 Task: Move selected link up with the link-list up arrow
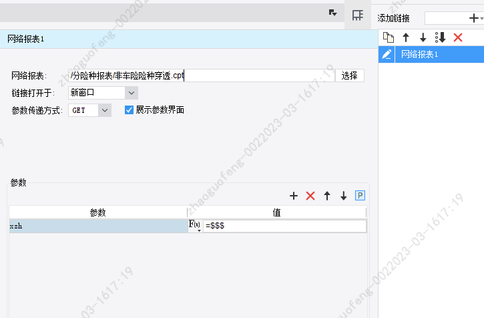coord(406,37)
